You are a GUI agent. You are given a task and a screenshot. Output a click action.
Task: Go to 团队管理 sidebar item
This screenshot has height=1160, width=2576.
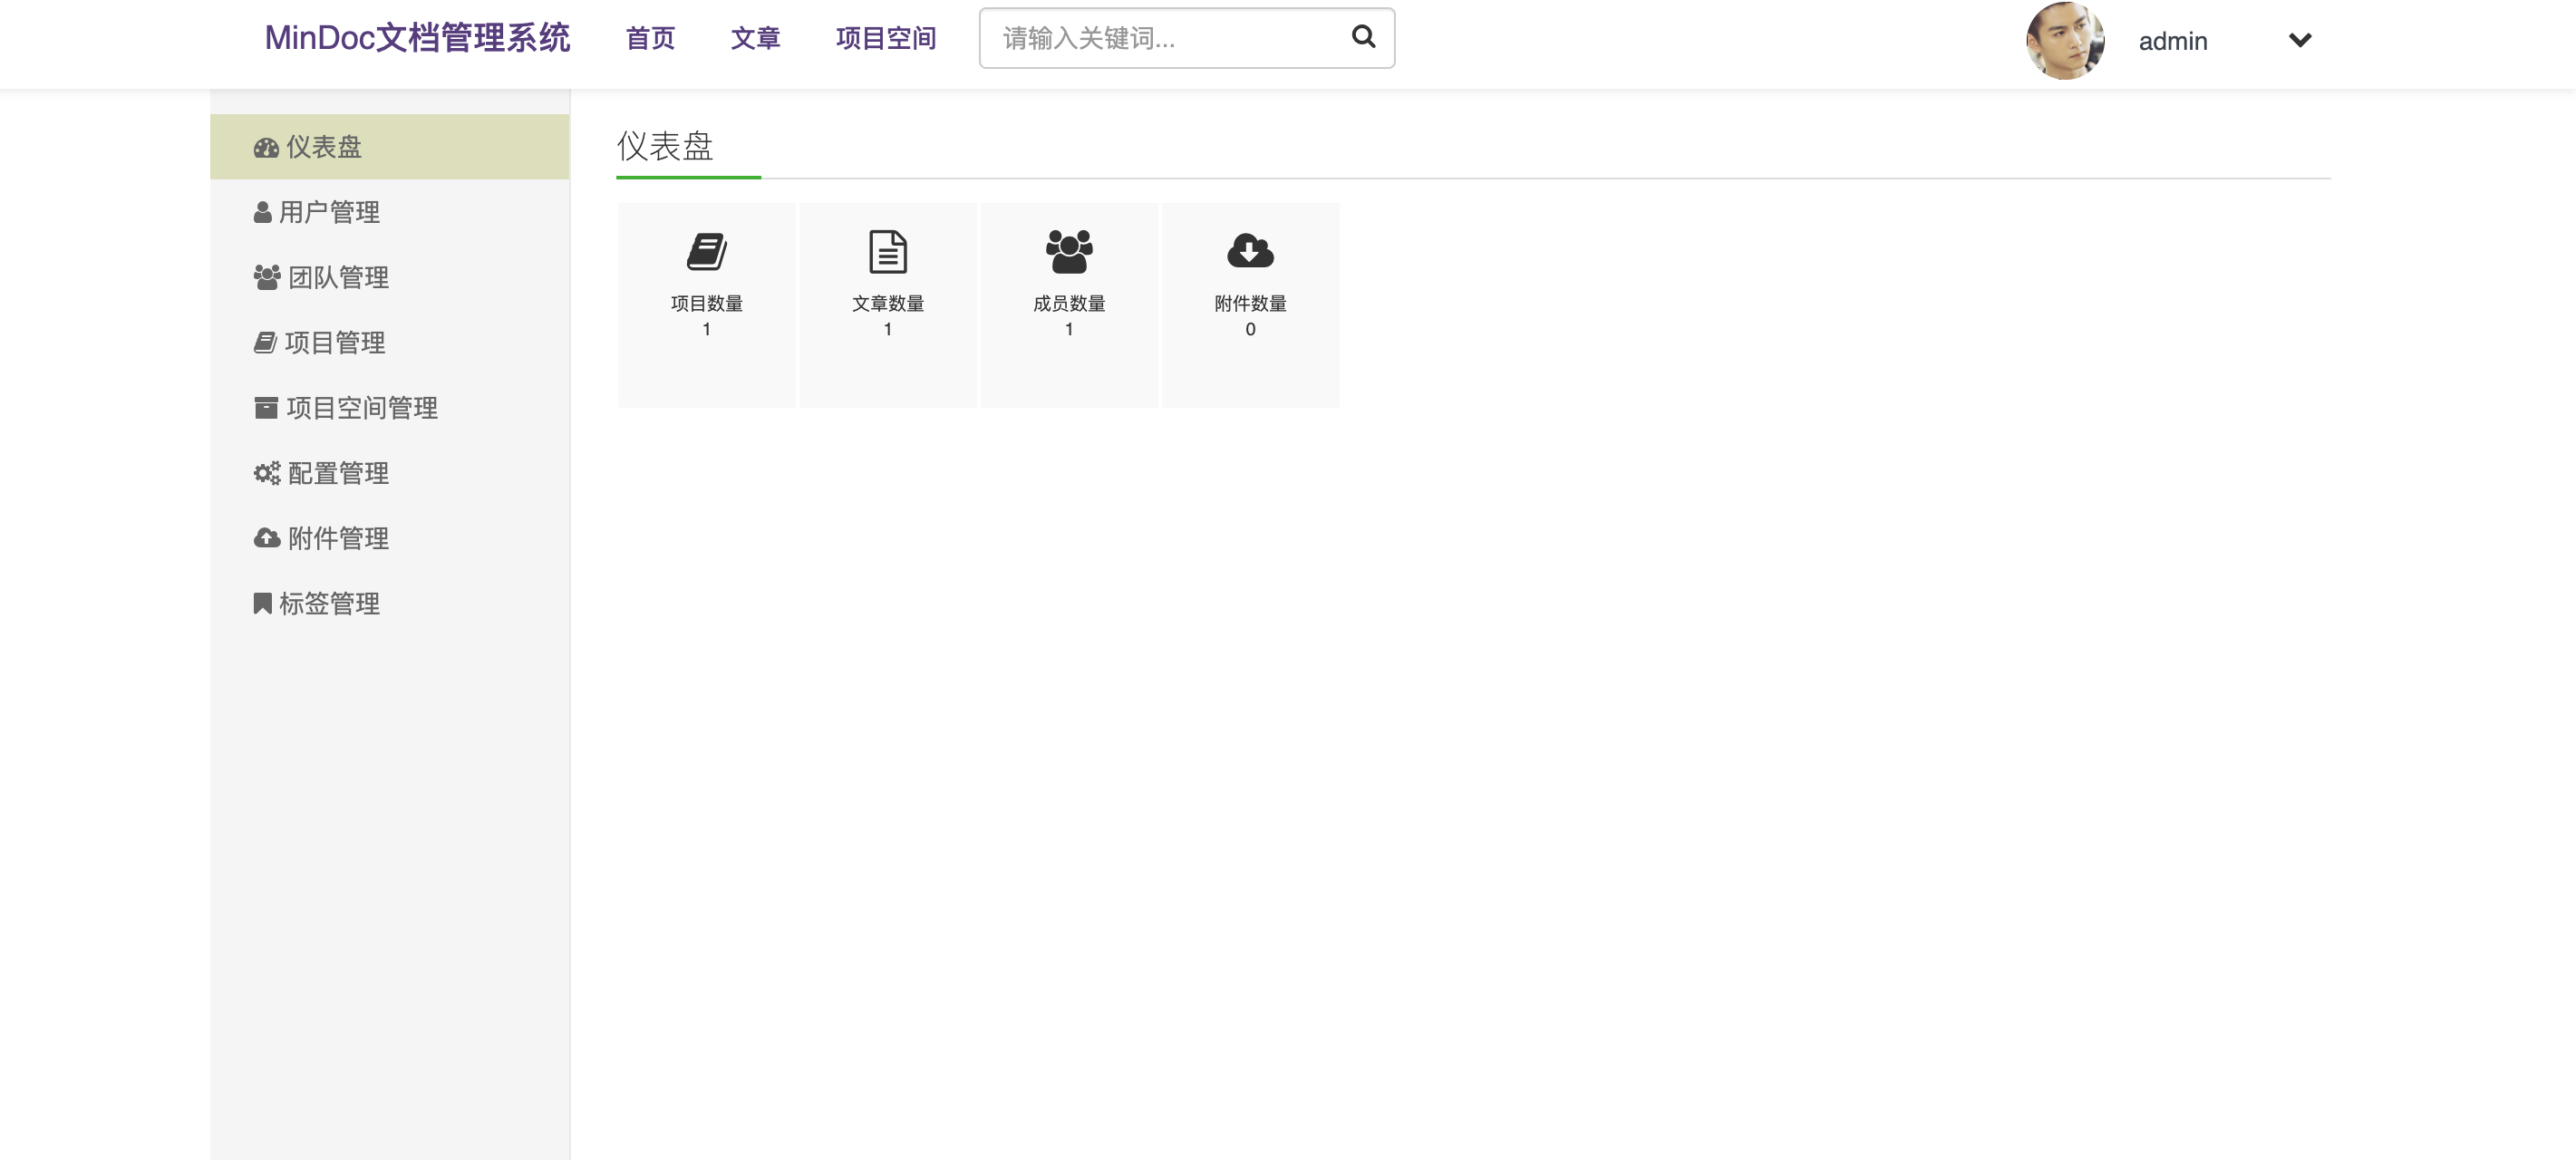click(337, 277)
